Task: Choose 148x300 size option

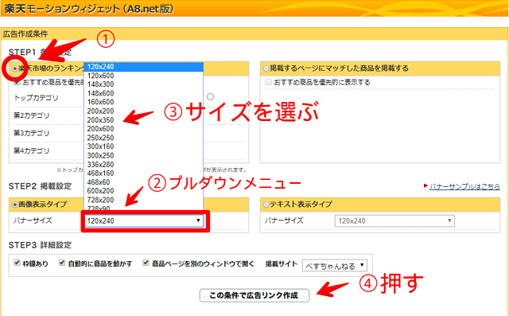Action: coord(143,84)
